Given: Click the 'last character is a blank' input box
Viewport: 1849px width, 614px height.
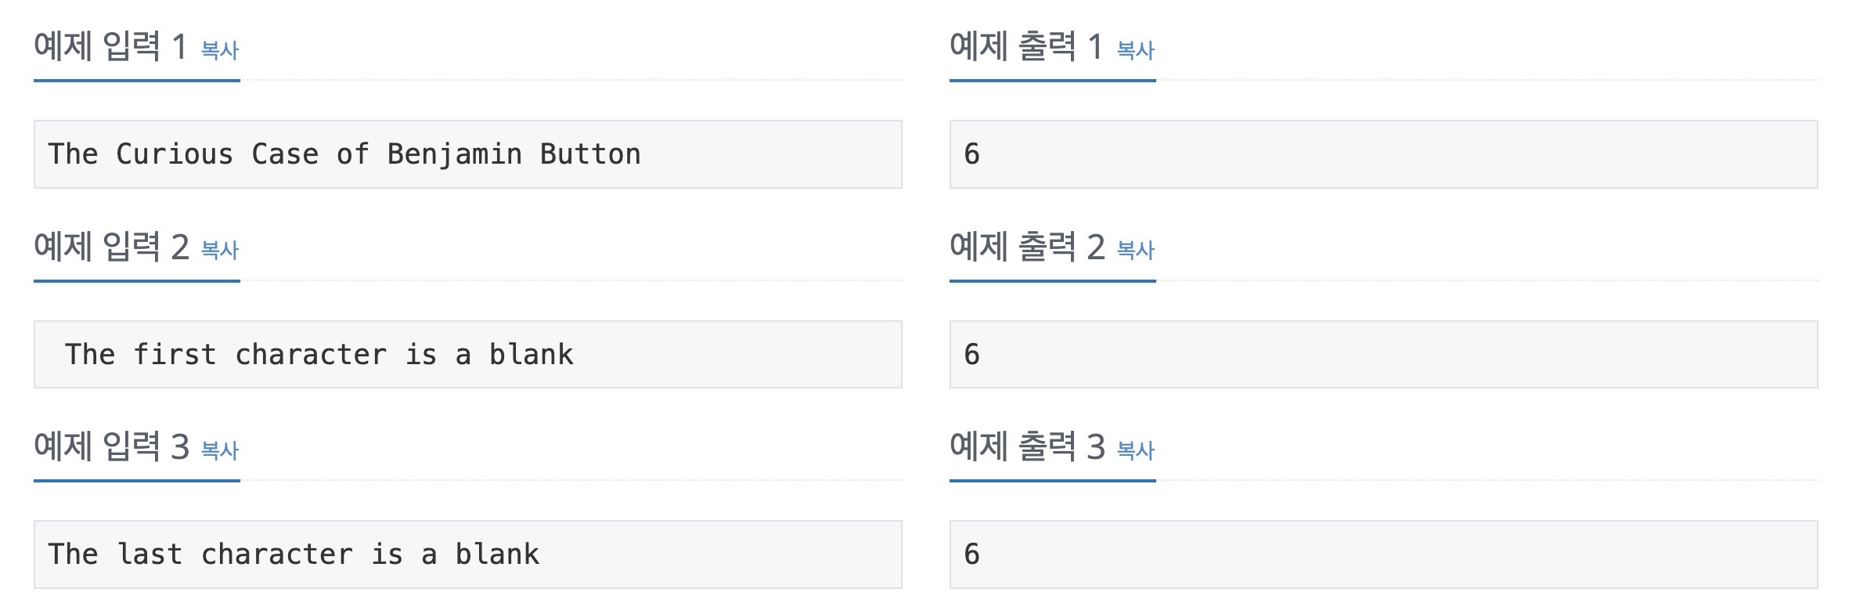Looking at the screenshot, I should (x=467, y=554).
